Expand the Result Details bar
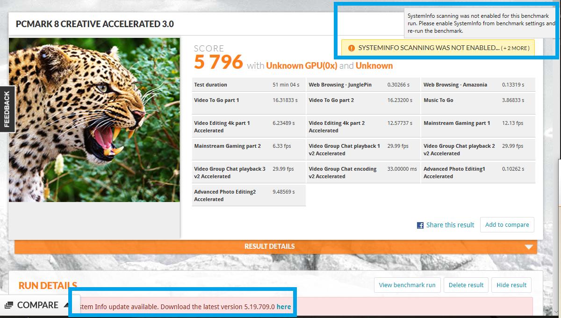The image size is (561, 318). (276, 246)
